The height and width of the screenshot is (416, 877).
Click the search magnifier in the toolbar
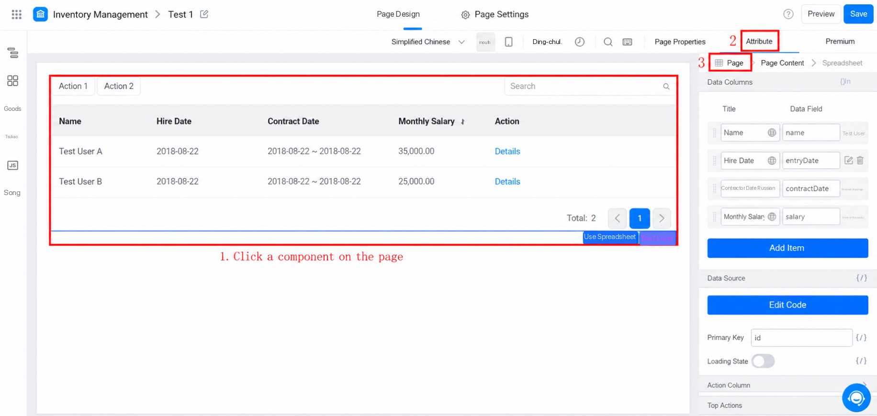[608, 42]
